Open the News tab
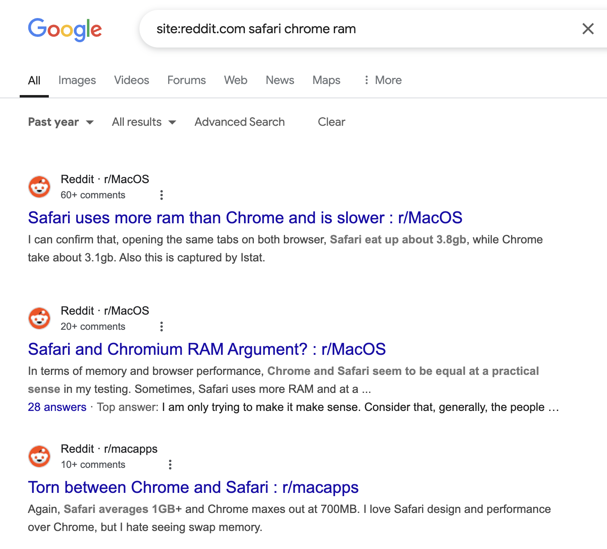Screen dimensions: 607x549 click(280, 80)
